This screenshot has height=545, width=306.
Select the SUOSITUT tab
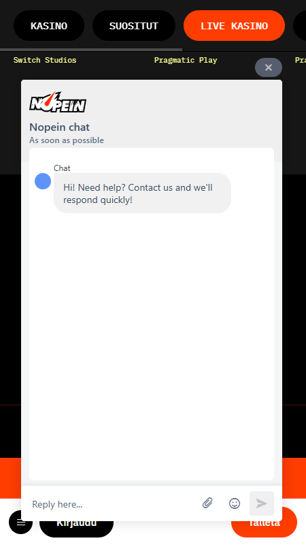click(133, 26)
